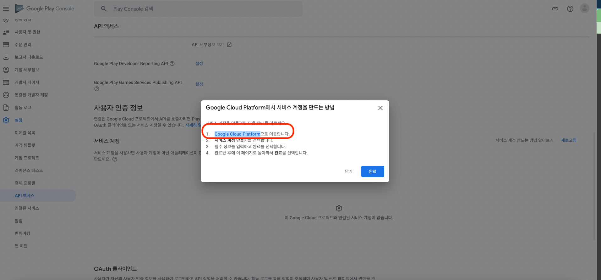The width and height of the screenshot is (601, 280).
Task: Select 이메일 목록 submenu item
Action: 25,133
